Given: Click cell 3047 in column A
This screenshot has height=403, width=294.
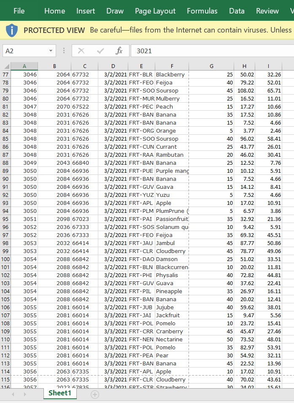Looking at the screenshot, I should coord(24,106).
